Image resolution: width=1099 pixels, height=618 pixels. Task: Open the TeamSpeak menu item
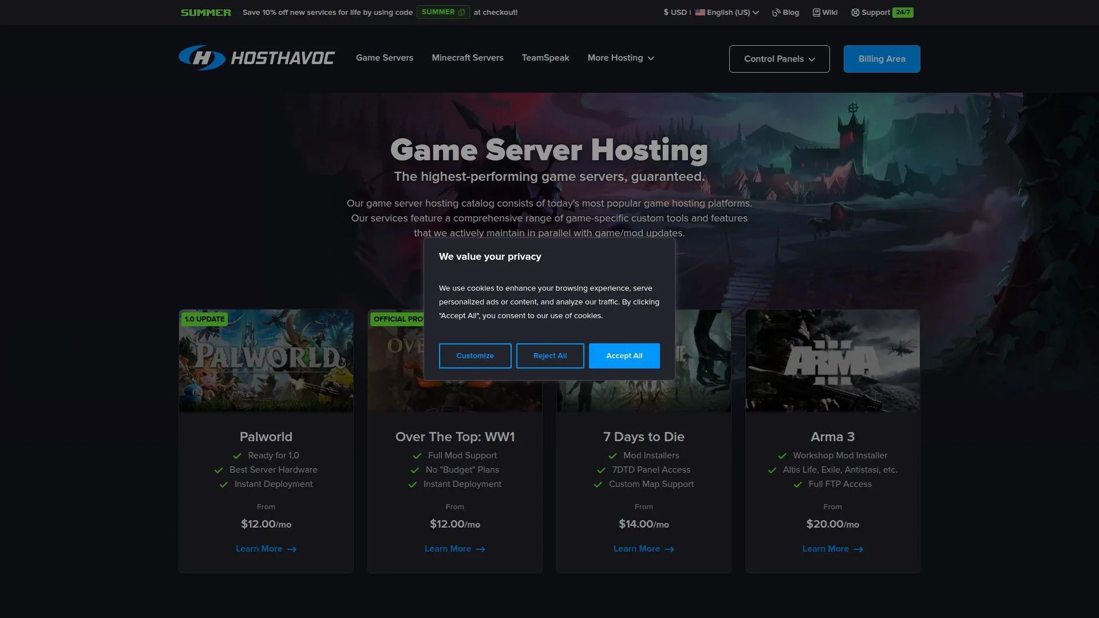pos(545,58)
